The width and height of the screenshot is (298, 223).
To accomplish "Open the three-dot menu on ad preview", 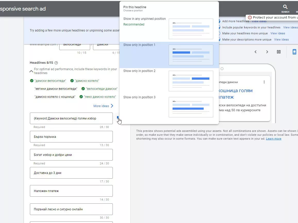I will click(264, 82).
